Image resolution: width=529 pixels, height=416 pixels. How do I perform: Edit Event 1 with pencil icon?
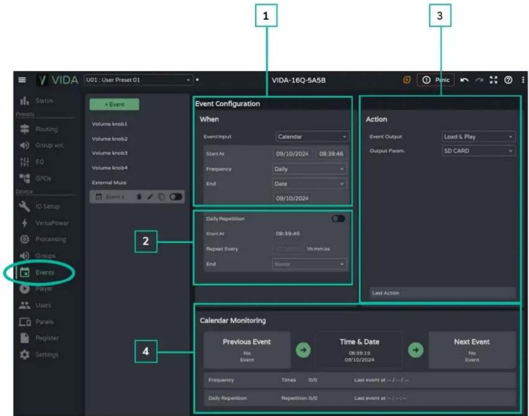click(150, 197)
